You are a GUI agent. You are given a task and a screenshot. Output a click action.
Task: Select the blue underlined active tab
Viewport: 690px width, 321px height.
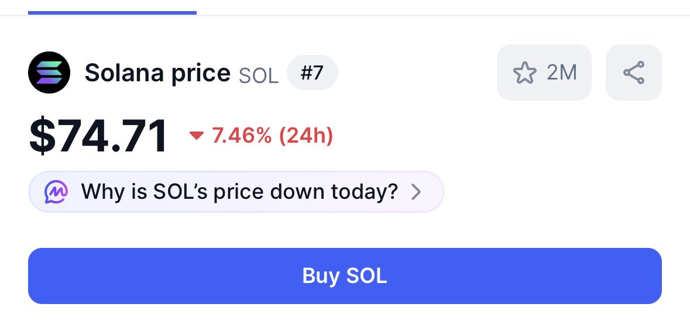point(112,13)
